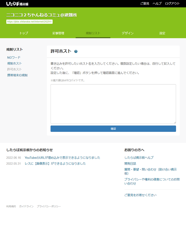186x243 pixels.
Task: Open the ご意見 link in top bar
Action: pos(145,4)
